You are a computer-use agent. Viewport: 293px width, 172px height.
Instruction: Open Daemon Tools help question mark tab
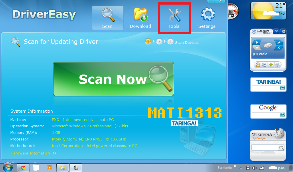(276, 32)
